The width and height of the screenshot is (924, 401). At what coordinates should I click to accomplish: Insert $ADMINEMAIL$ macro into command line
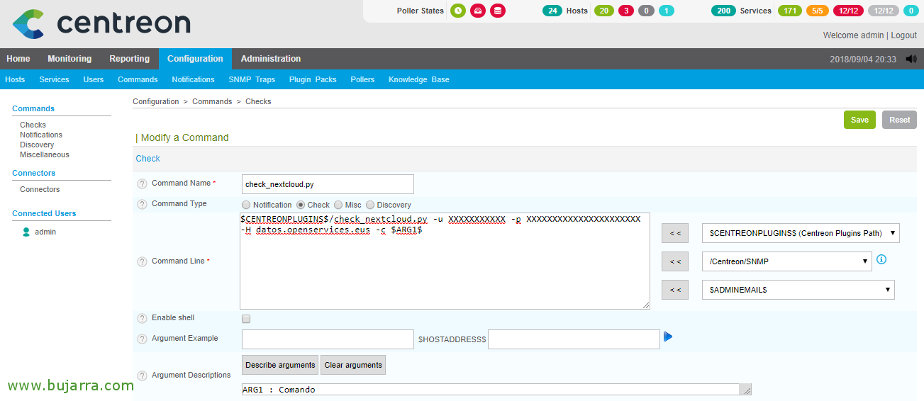[x=675, y=290]
